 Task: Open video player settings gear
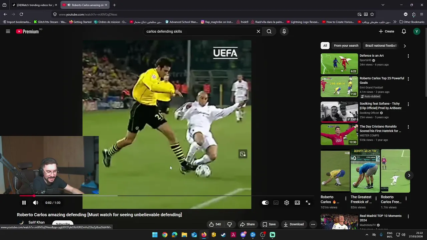287,203
